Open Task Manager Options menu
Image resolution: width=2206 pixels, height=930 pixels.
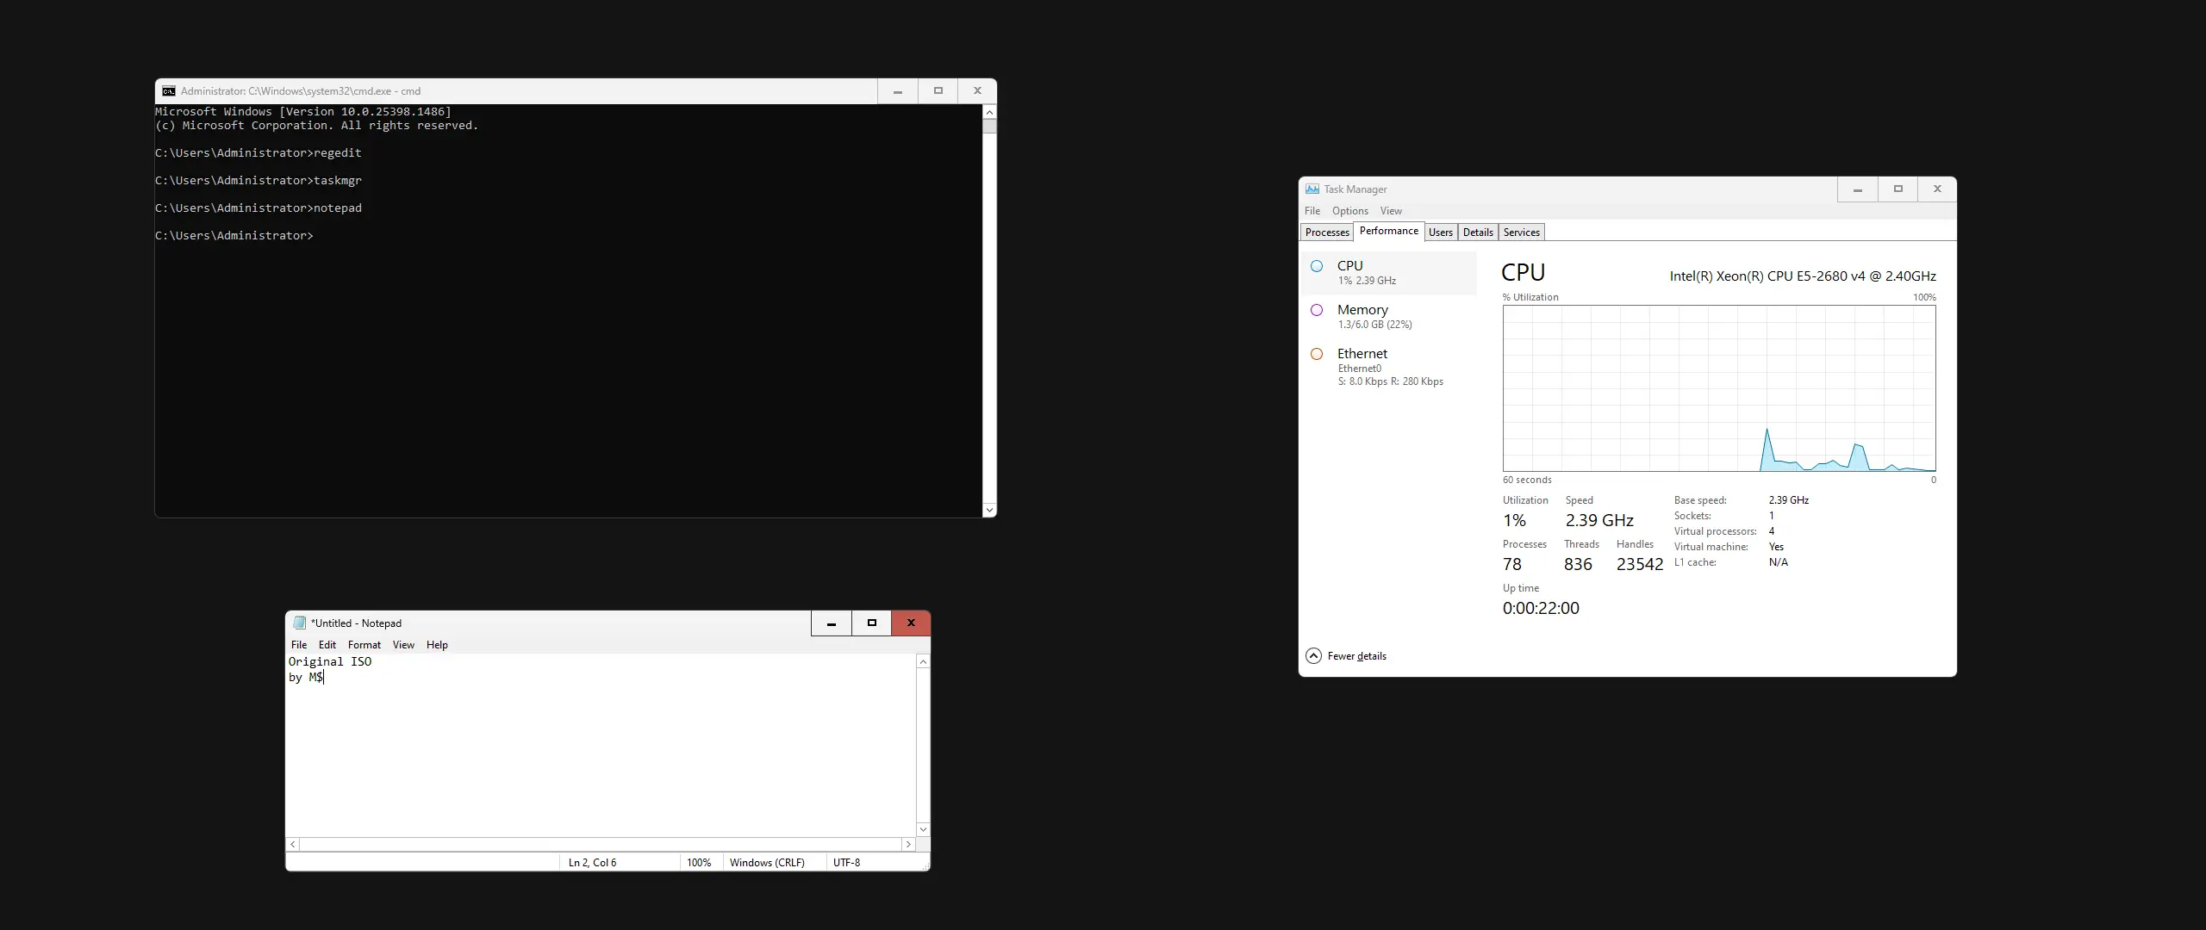[1349, 211]
